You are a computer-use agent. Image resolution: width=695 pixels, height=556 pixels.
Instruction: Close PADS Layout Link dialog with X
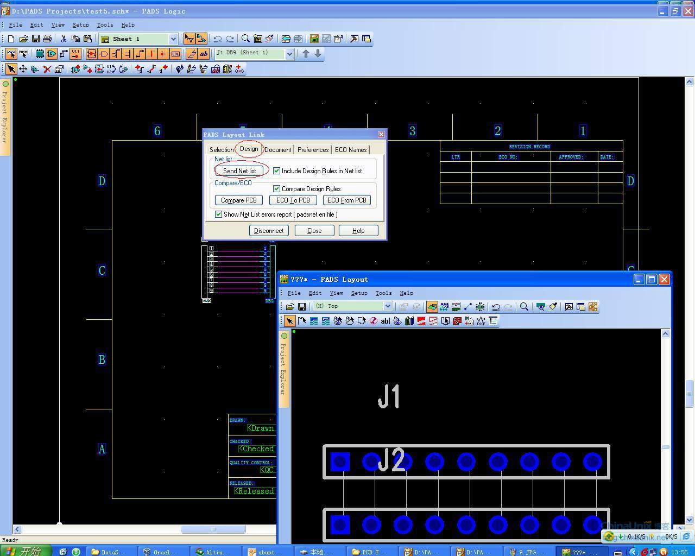click(x=381, y=134)
